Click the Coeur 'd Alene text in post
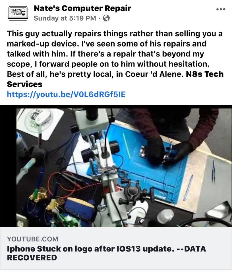 154,74
